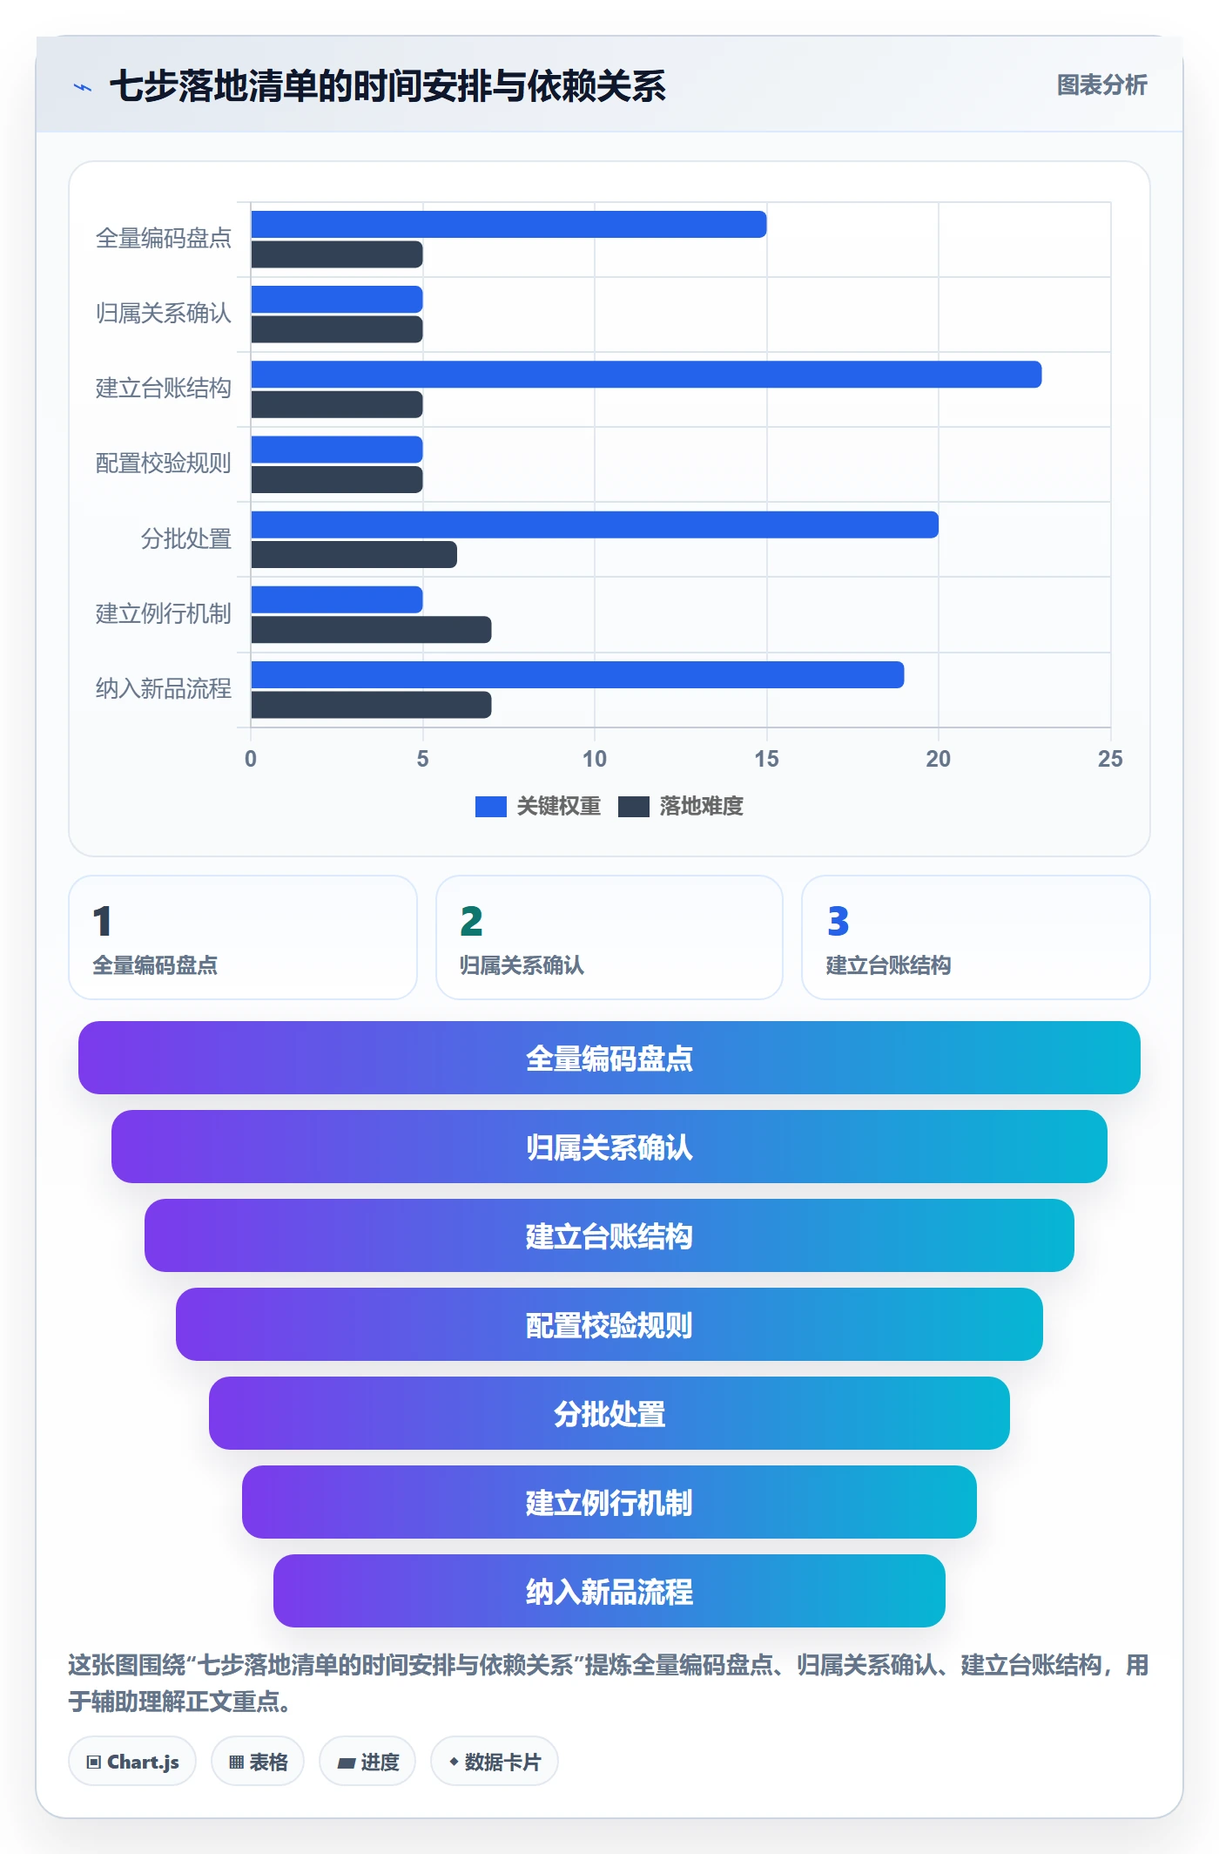Click the Chart.js tag chip
This screenshot has width=1219, height=1854.
(x=132, y=1762)
